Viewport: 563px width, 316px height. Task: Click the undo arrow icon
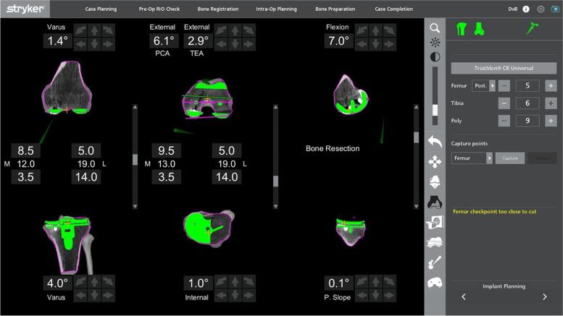click(x=435, y=141)
